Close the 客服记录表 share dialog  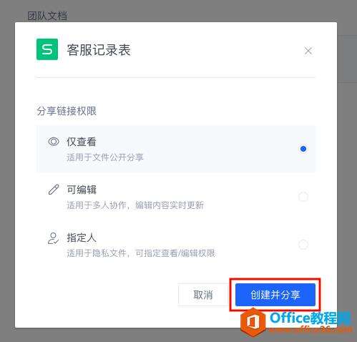click(x=308, y=51)
